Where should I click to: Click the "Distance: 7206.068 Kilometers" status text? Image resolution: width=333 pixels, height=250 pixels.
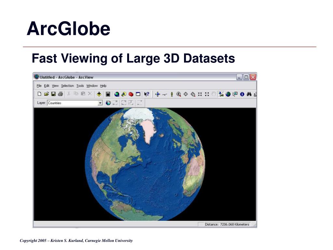click(227, 225)
